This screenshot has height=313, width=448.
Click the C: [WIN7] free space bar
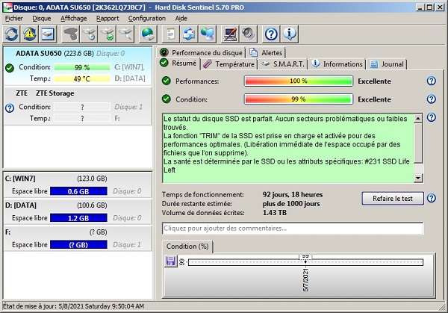[x=78, y=191]
